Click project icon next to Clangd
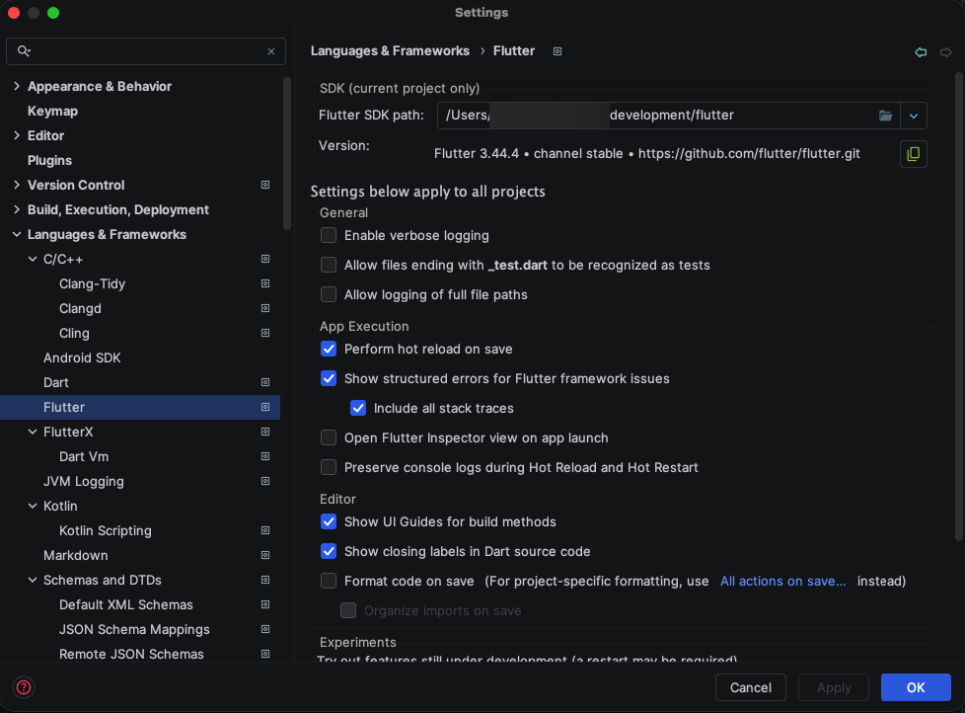This screenshot has height=713, width=965. [x=265, y=308]
